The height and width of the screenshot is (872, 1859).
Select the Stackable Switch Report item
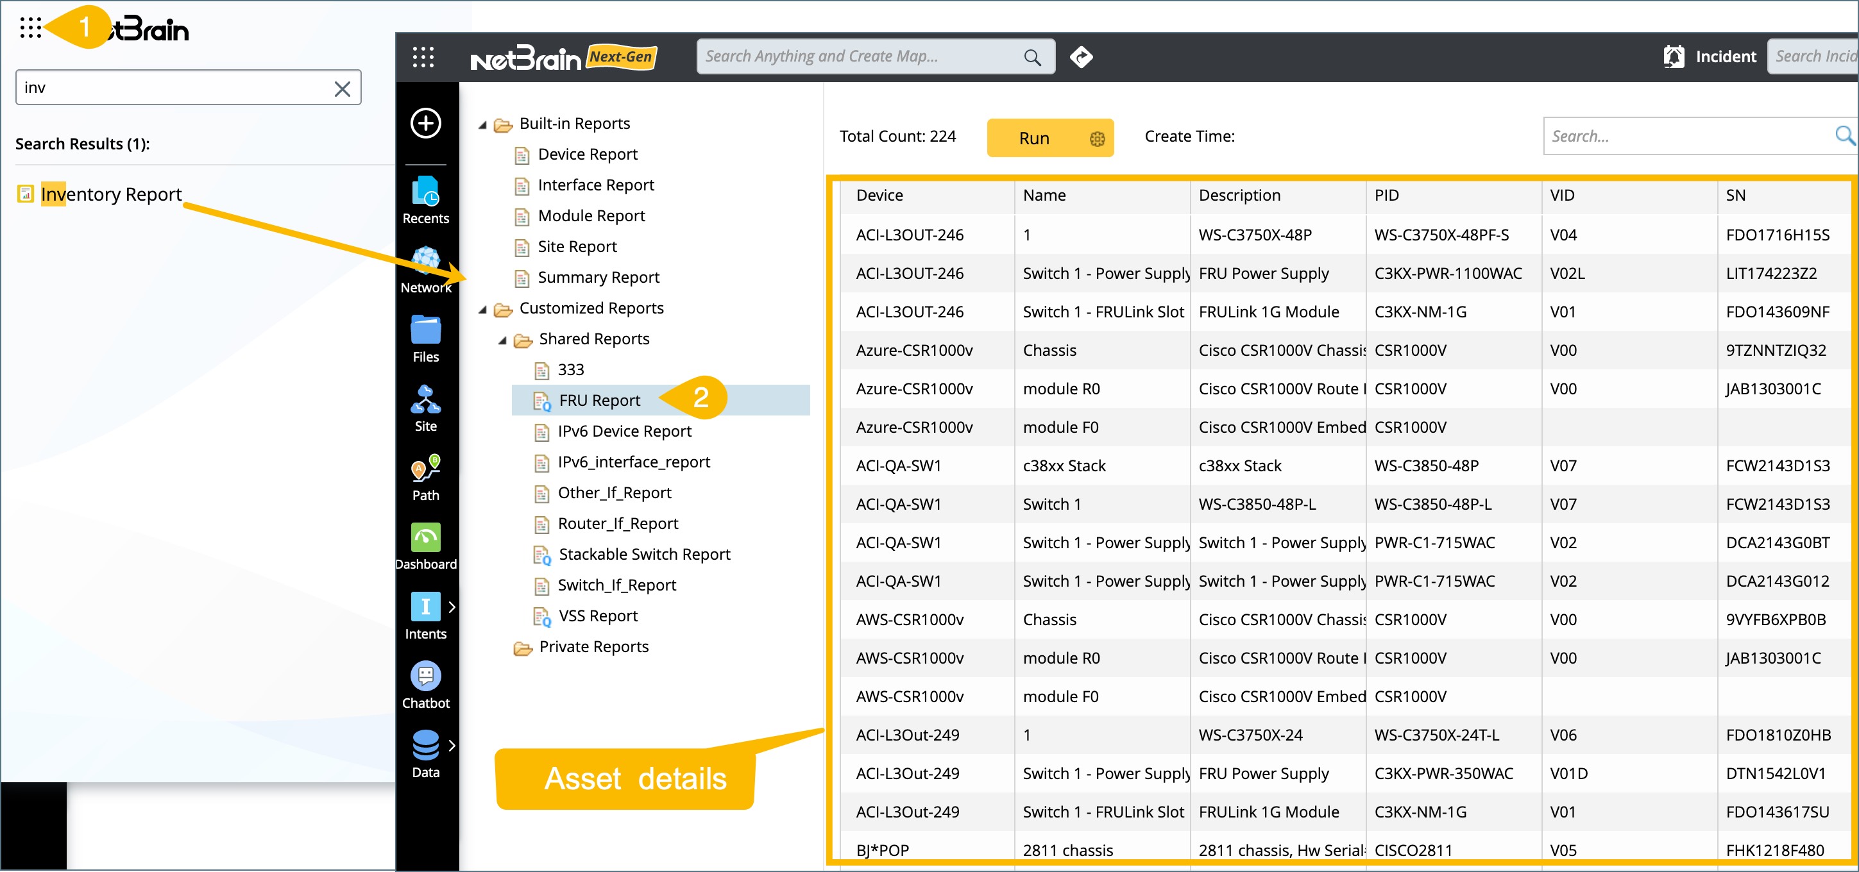[x=644, y=554]
